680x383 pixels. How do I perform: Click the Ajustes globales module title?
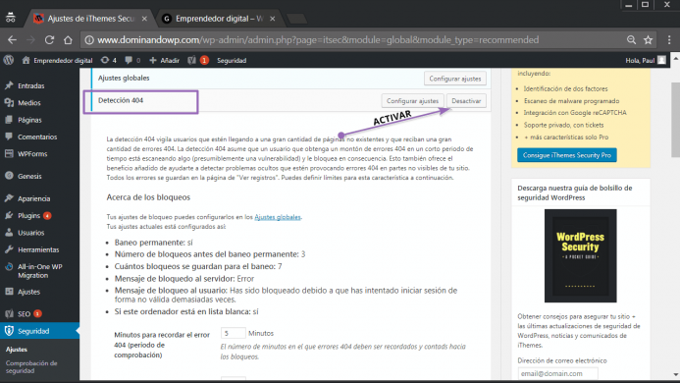pos(124,78)
